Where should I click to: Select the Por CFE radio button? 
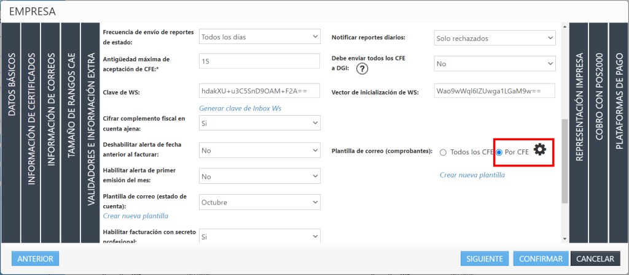click(499, 153)
